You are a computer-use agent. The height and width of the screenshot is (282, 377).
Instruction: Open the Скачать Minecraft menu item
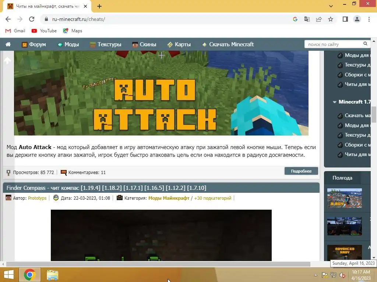pyautogui.click(x=228, y=44)
